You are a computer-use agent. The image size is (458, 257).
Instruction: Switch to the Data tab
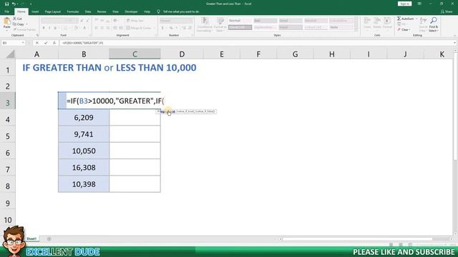pos(88,11)
